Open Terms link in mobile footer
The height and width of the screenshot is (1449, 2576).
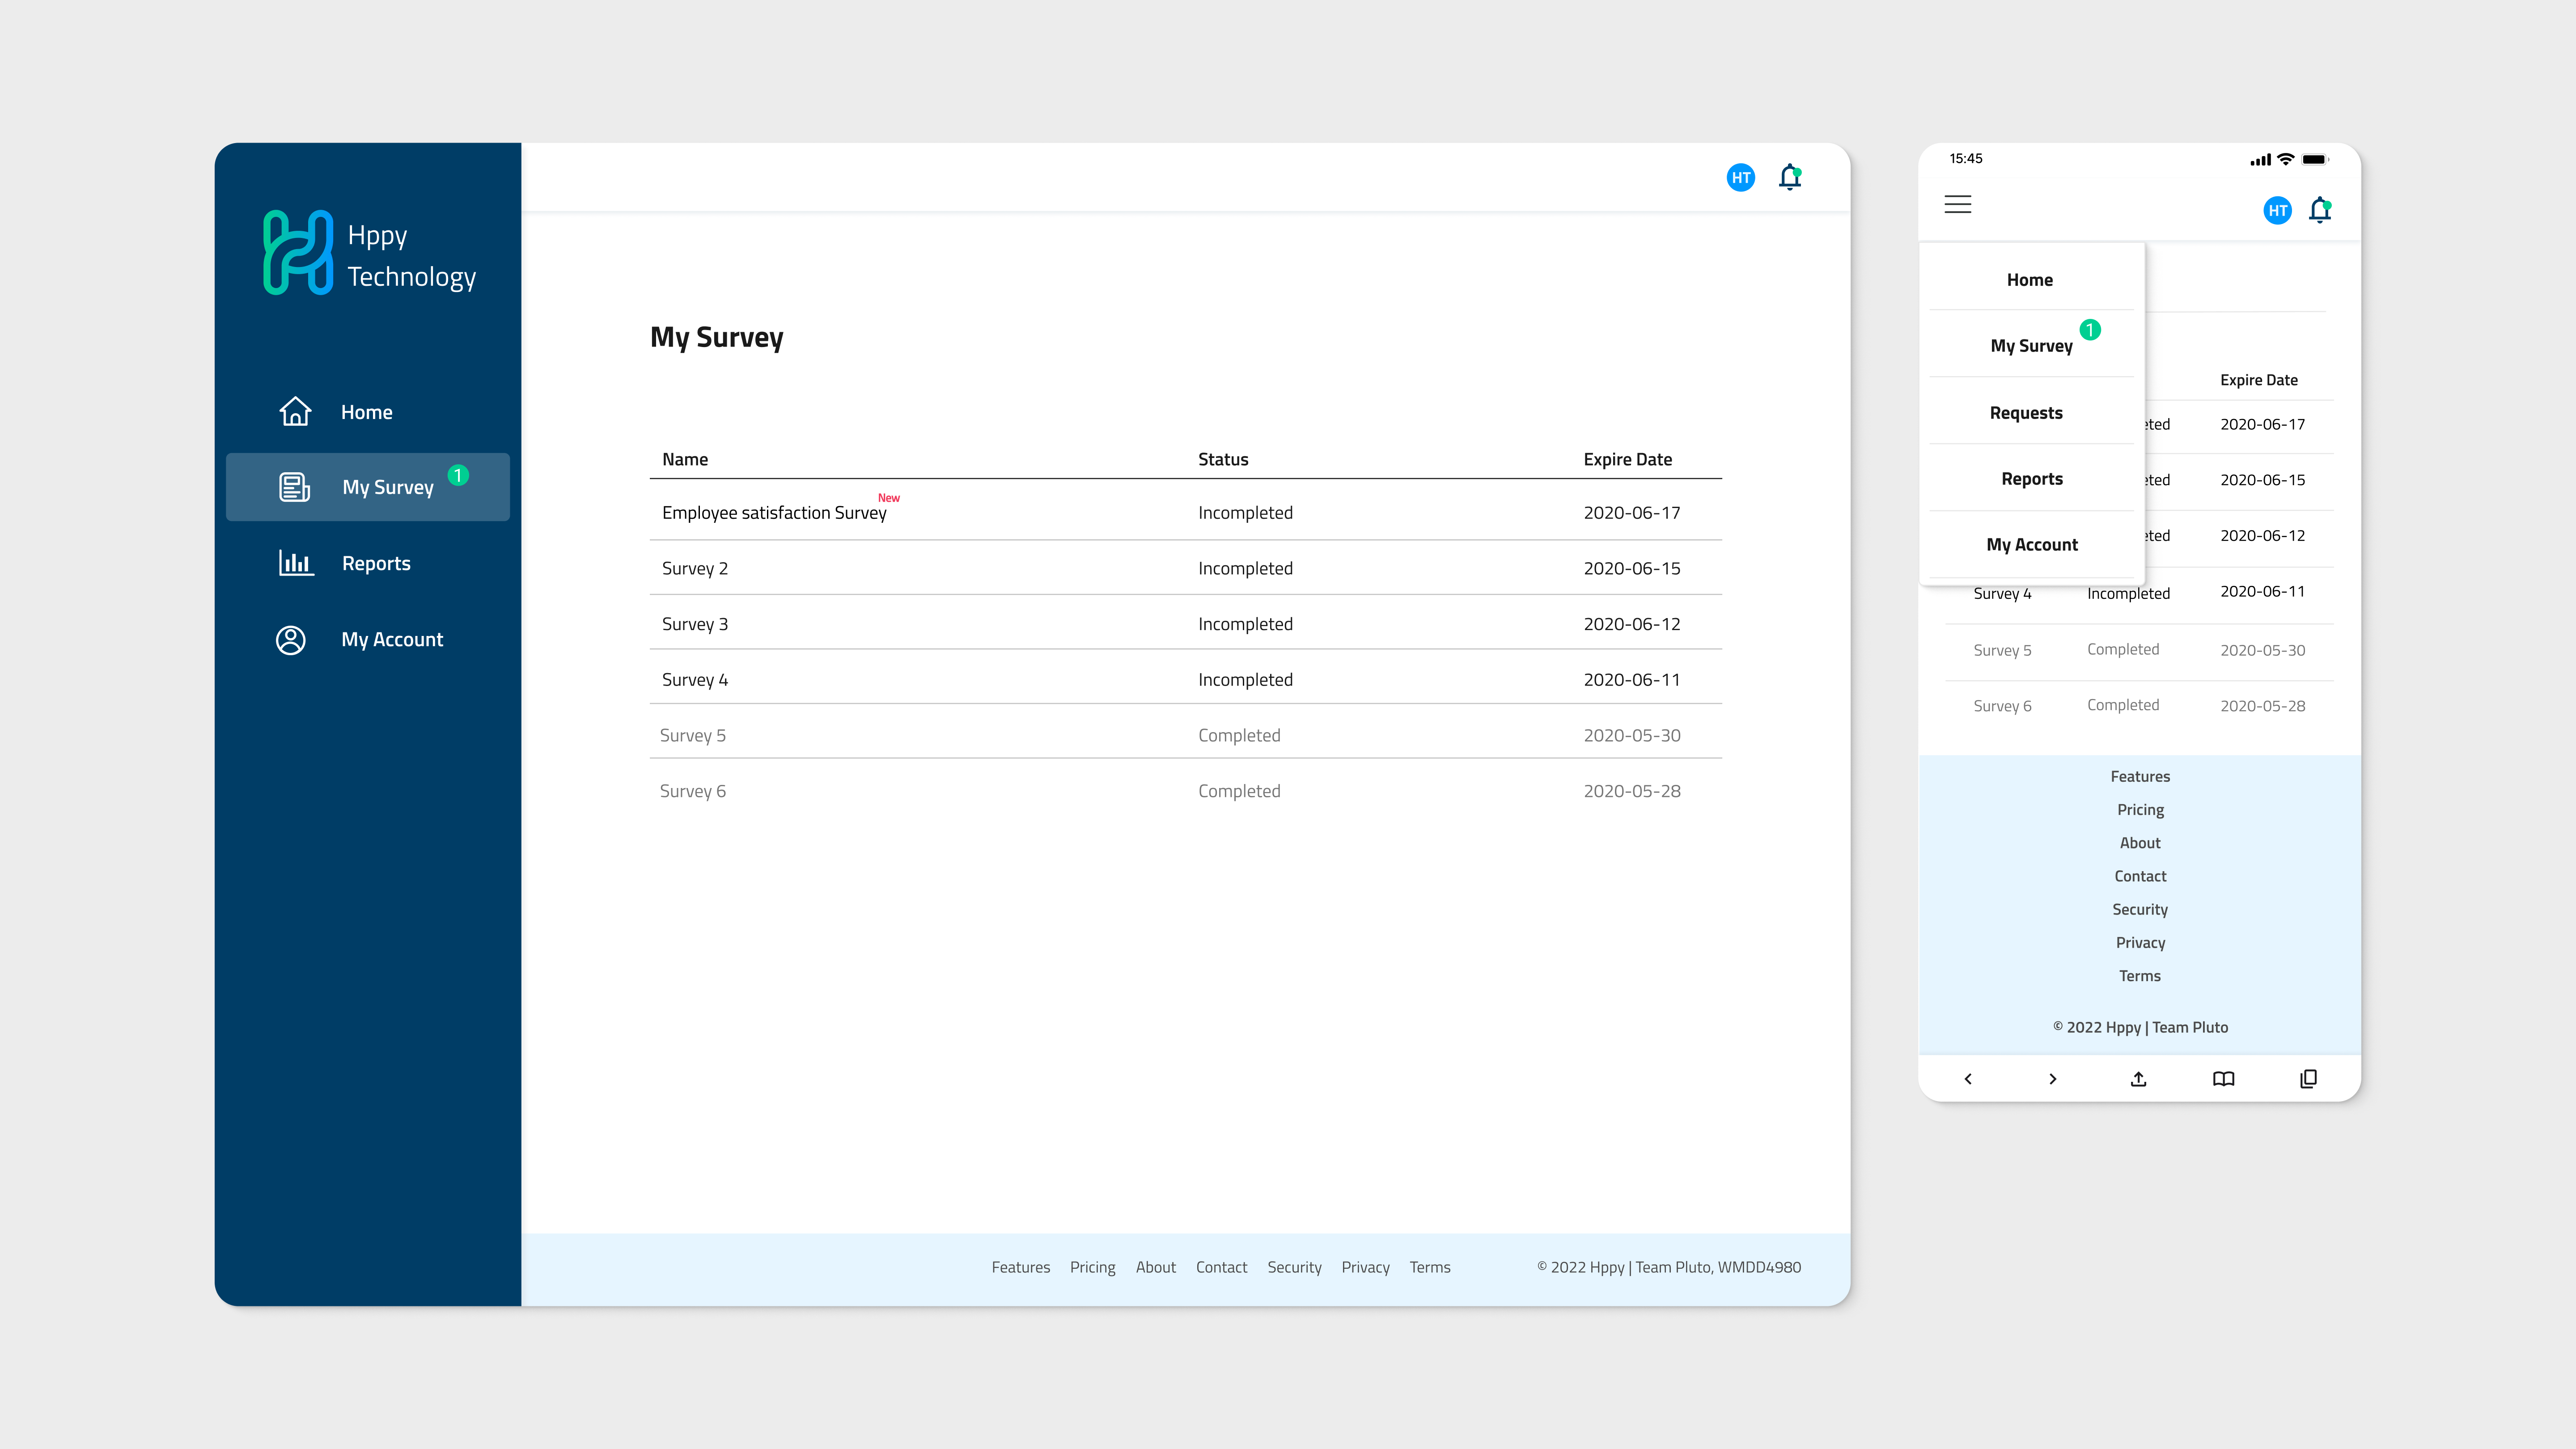(2140, 976)
